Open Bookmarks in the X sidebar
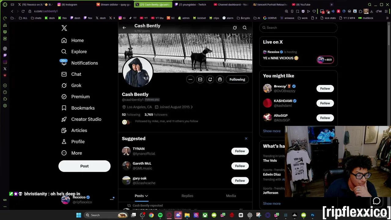391x220 pixels. (78, 108)
